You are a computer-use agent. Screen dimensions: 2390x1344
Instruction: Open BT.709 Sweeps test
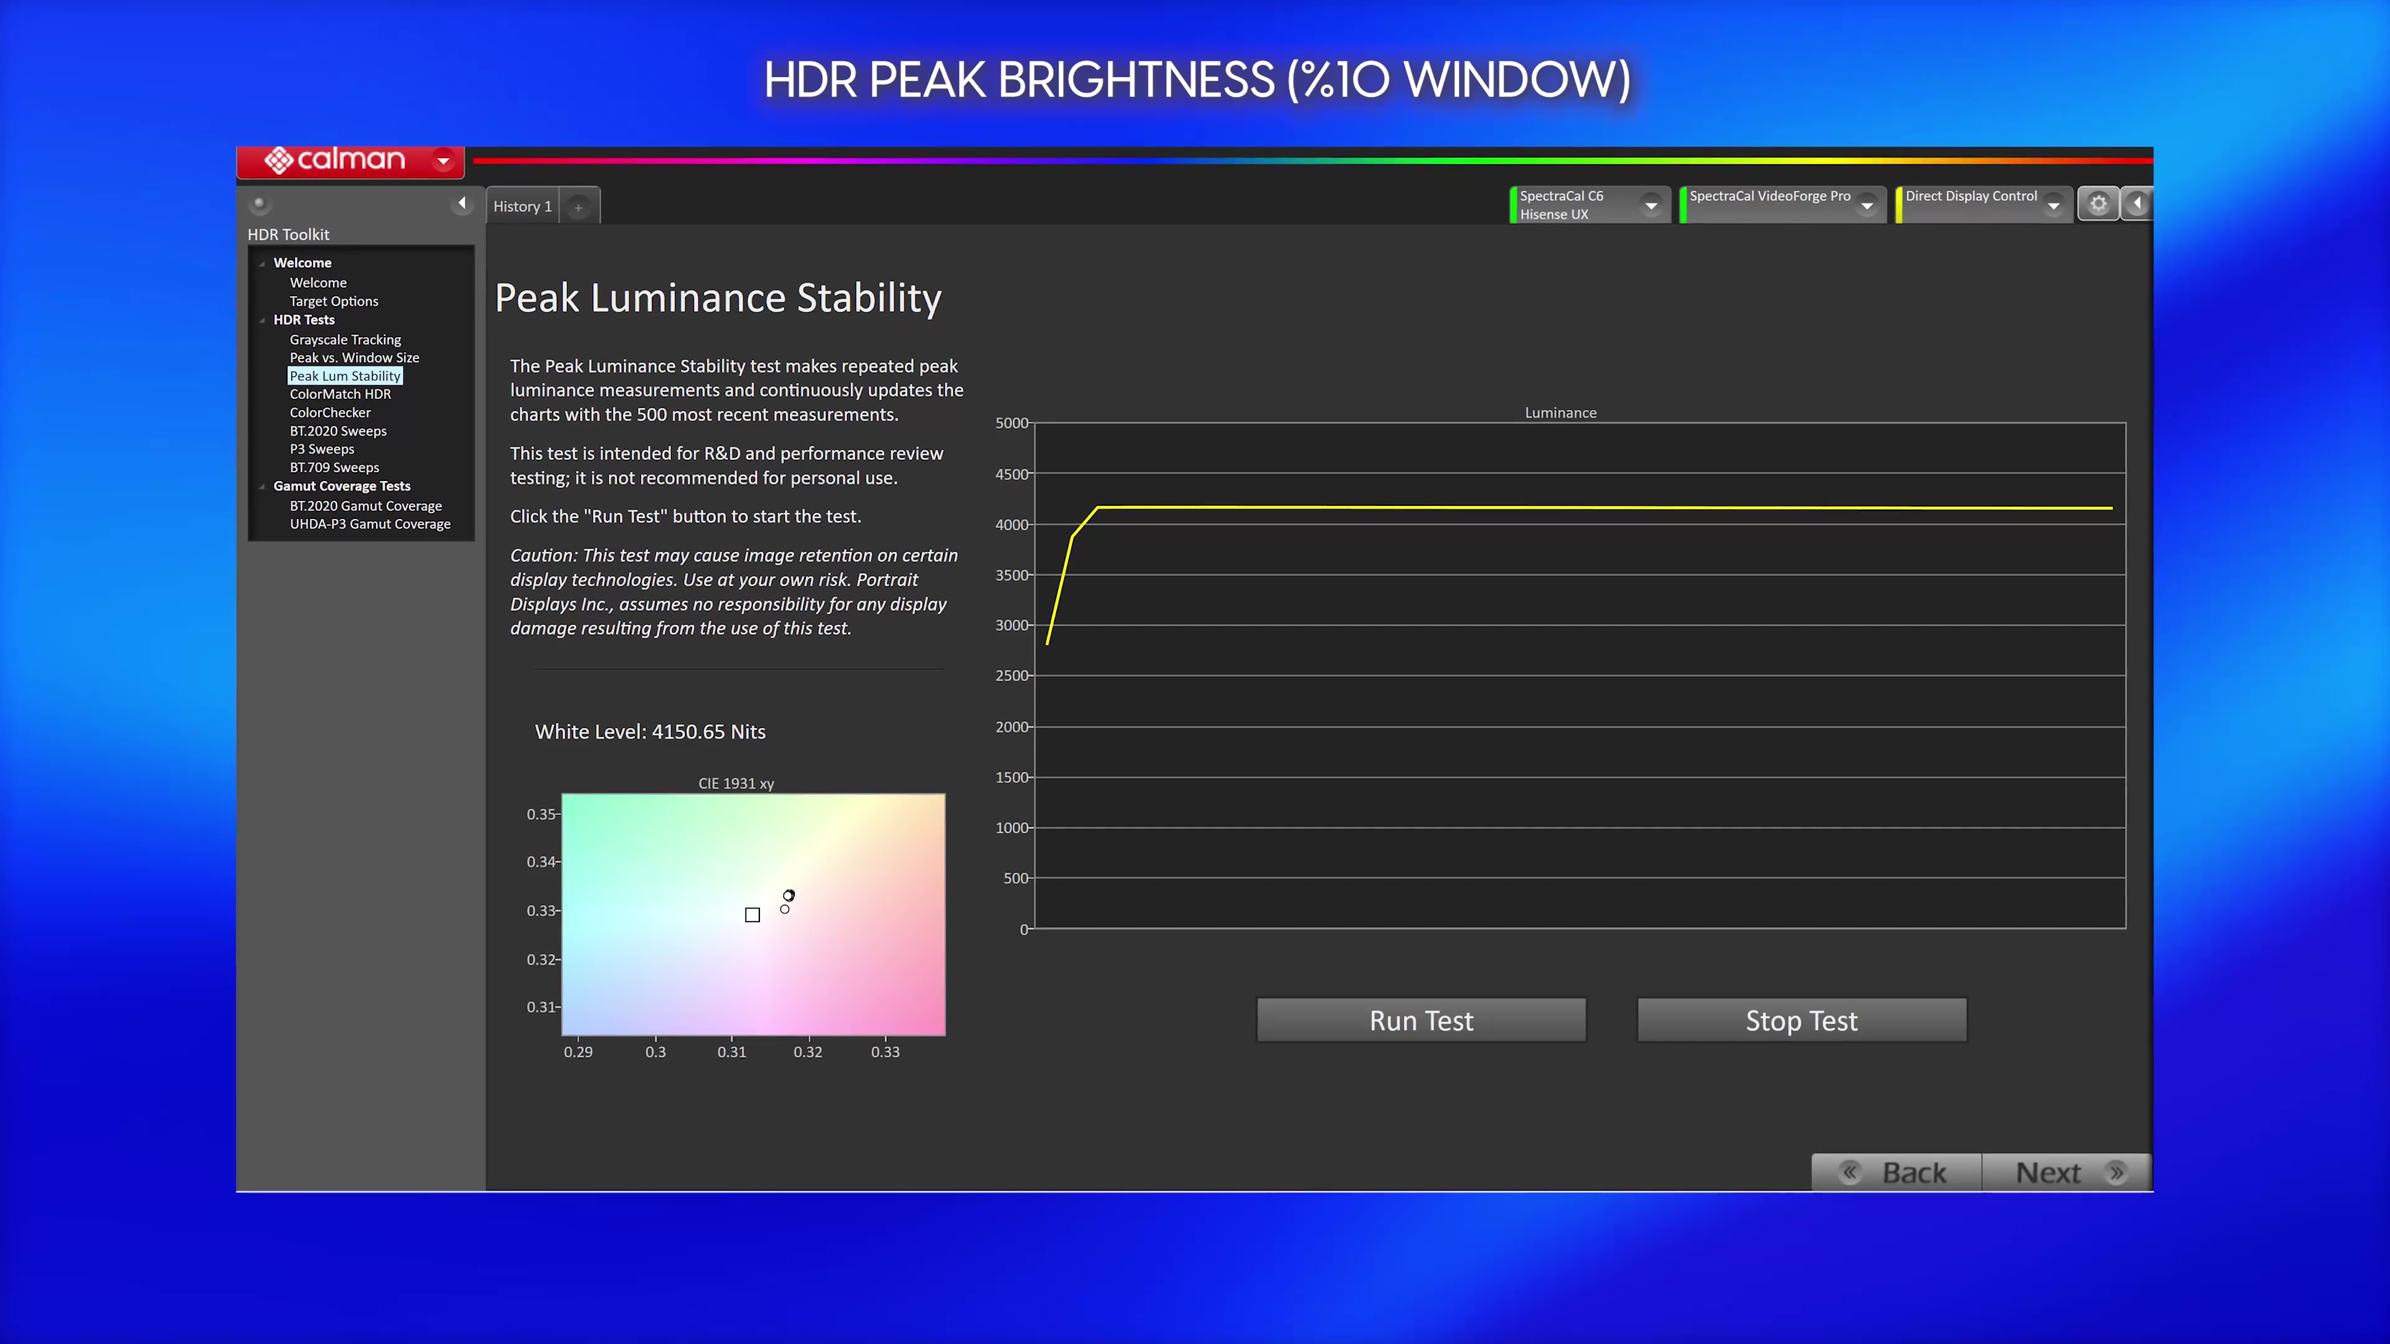pyautogui.click(x=334, y=467)
